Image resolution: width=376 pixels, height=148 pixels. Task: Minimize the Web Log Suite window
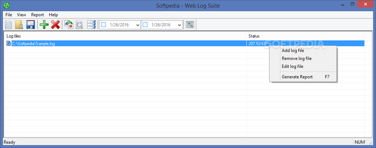(342, 4)
